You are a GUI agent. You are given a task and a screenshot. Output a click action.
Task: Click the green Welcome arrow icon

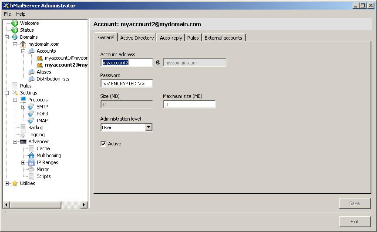point(15,23)
